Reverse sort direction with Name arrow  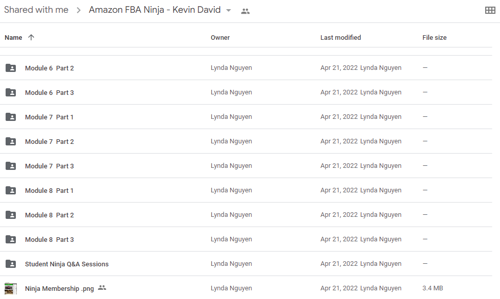31,37
